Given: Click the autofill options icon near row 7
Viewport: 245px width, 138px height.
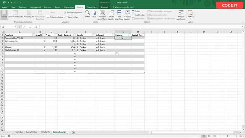Looking at the screenshot, I should [x=116, y=53].
